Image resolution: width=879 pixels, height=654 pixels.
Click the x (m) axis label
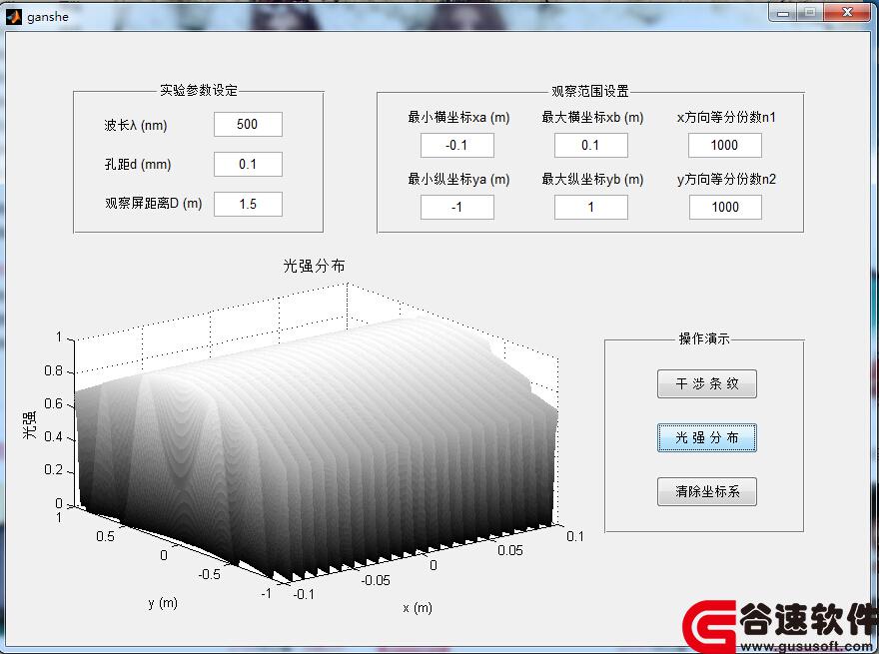pos(418,607)
